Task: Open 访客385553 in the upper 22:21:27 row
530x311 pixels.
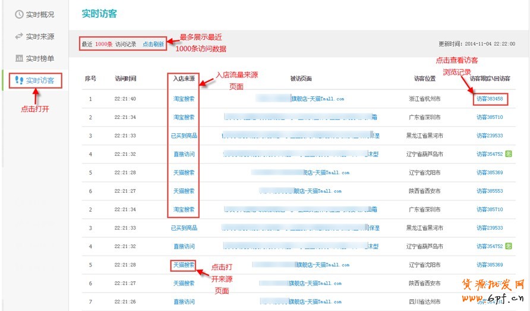Action: tap(490, 191)
